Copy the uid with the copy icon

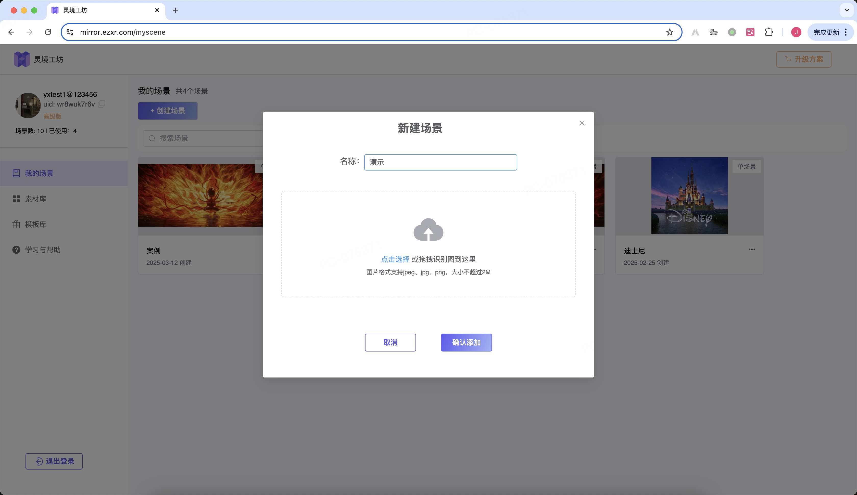(102, 104)
